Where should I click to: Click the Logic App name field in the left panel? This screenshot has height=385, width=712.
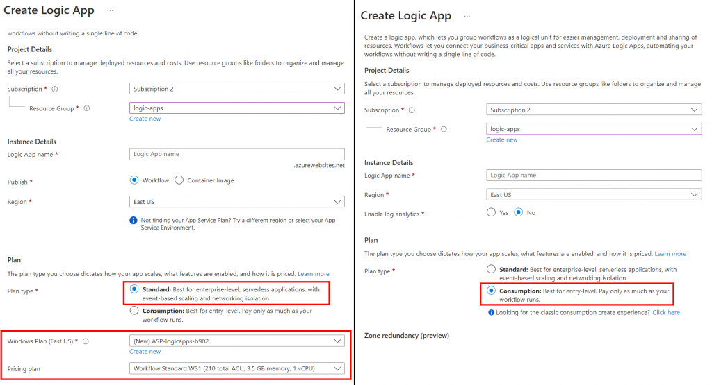coord(237,154)
